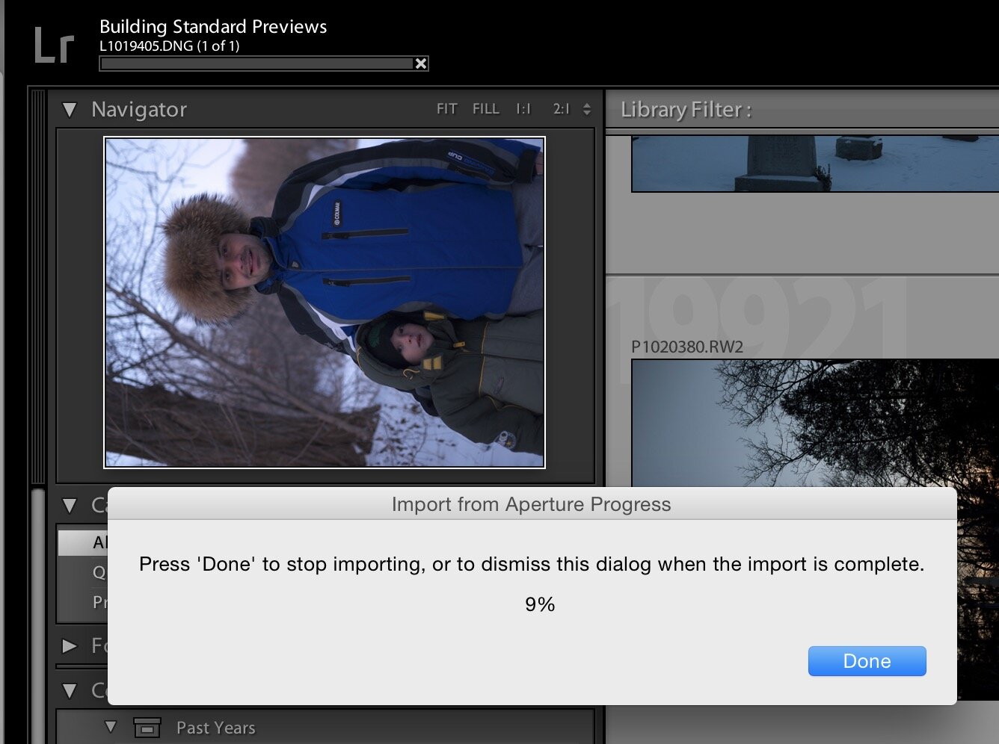This screenshot has width=999, height=744.
Task: Open the Navigator zoom ratio stepper
Action: (x=587, y=109)
